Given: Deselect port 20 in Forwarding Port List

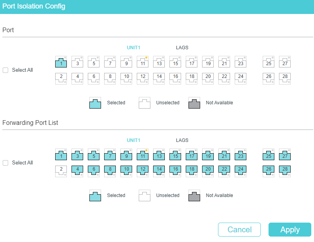Looking at the screenshot, I should coord(208,171).
